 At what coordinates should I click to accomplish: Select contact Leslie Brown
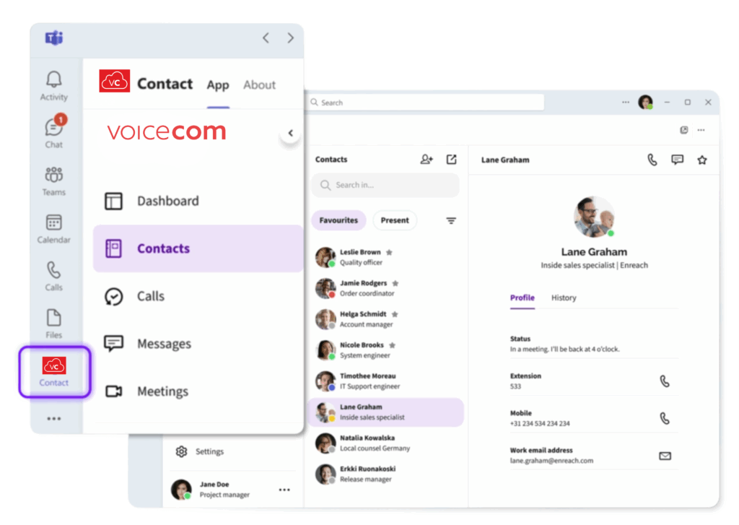(x=385, y=257)
